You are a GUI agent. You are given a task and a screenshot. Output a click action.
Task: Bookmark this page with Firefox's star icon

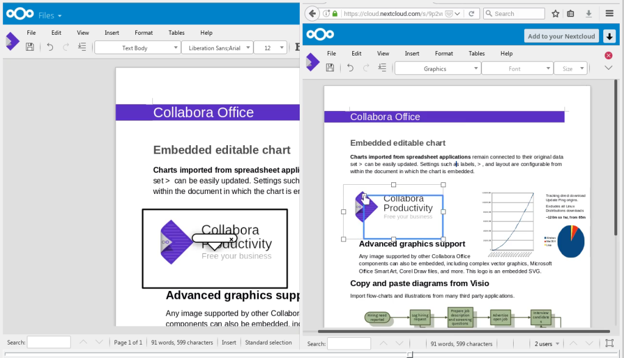(556, 13)
